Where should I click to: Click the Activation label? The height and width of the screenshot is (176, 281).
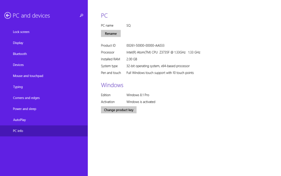(x=108, y=102)
